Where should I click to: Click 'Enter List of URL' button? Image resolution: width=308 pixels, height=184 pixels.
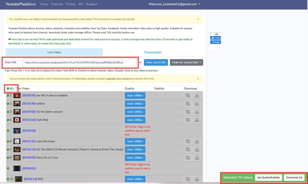[x=156, y=62]
